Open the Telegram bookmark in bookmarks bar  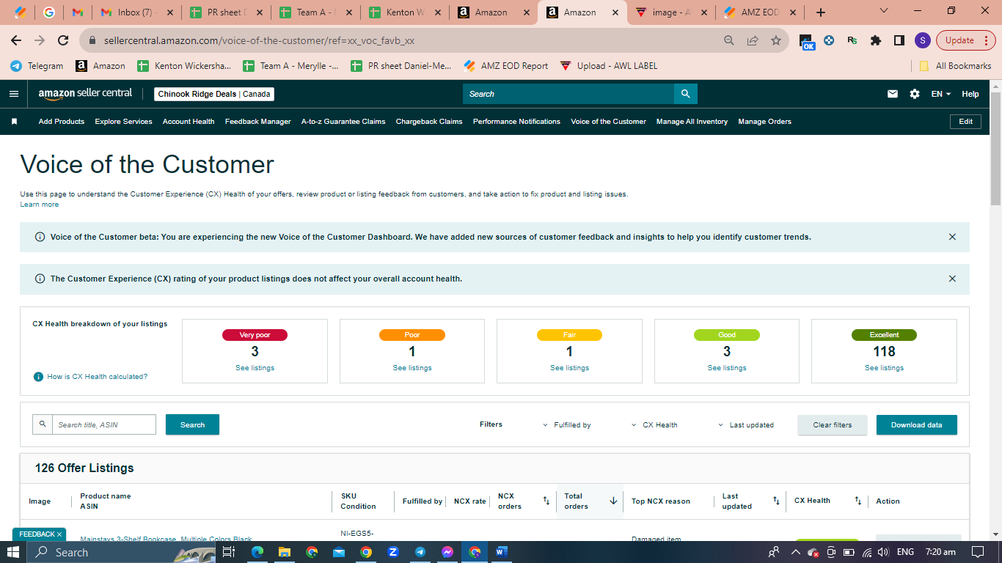tap(37, 66)
